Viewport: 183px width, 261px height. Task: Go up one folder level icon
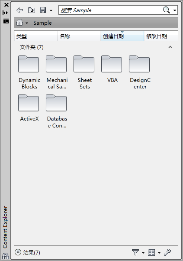(x=32, y=10)
